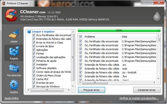Viewport: 167px width, 104px height.
Task: Click Verificar se existem actualizações link
Action: (139, 98)
